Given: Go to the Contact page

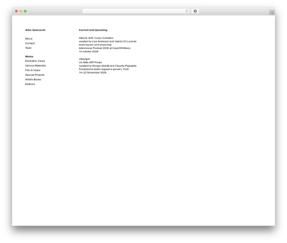Looking at the screenshot, I should (30, 43).
